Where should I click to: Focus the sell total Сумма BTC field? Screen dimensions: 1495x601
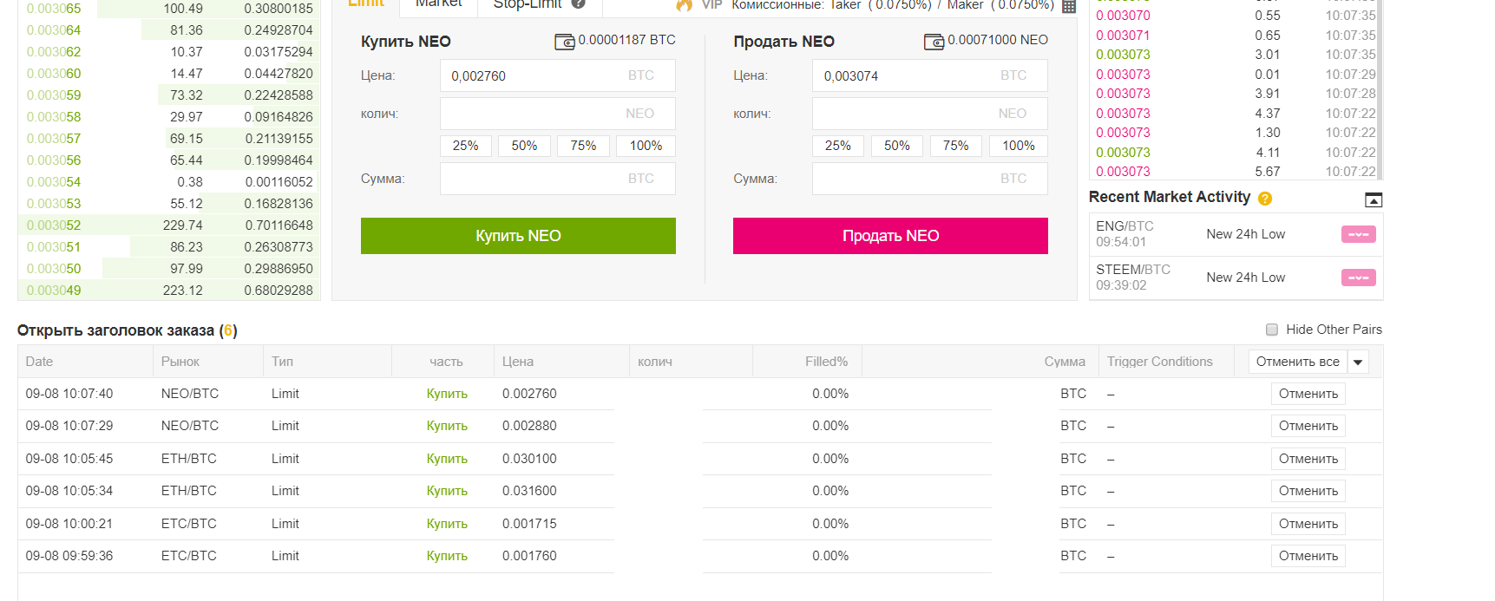[930, 179]
